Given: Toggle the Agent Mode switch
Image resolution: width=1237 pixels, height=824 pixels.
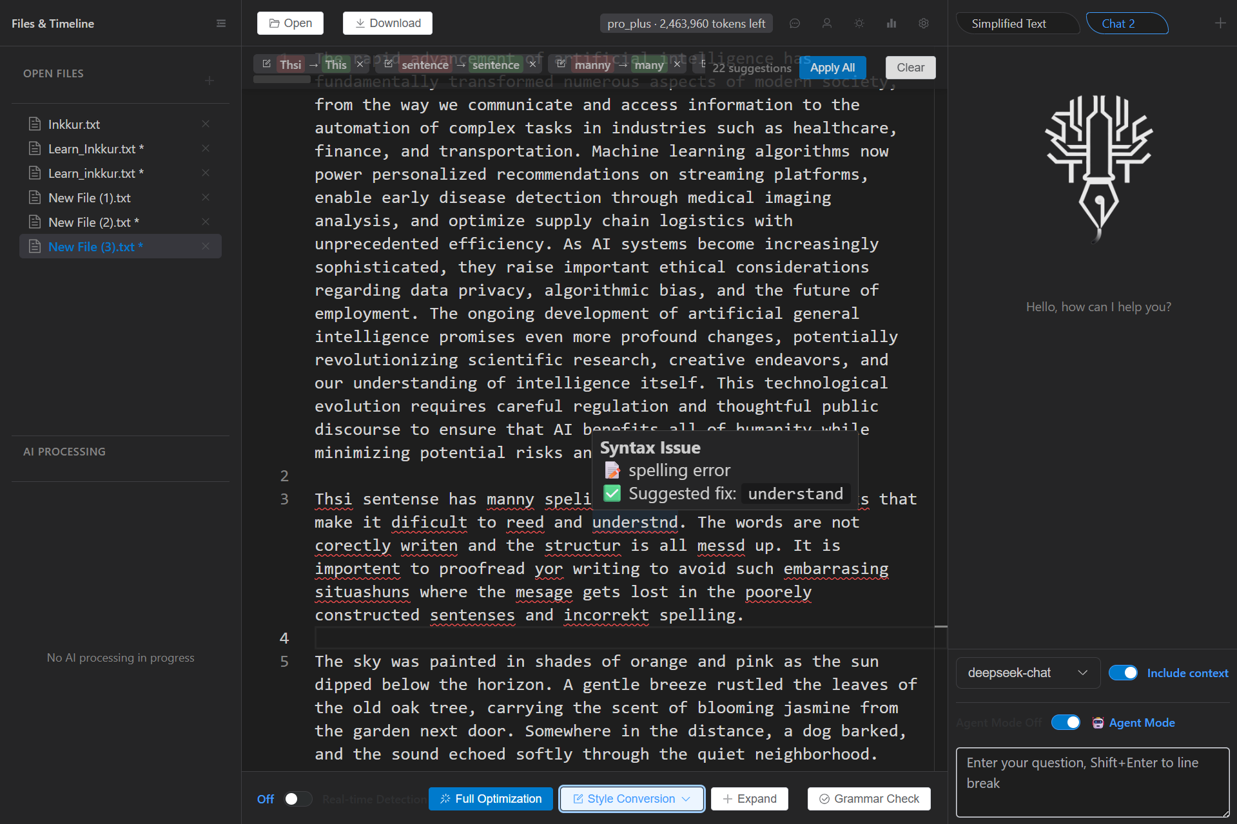Looking at the screenshot, I should coord(1066,723).
